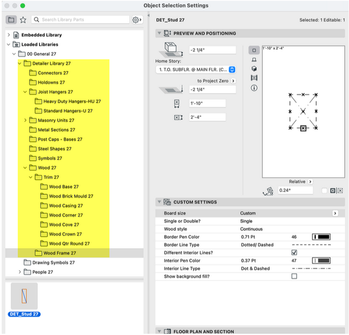This screenshot has width=349, height=335.
Task: Click the Search Library Parts field
Action: [80, 20]
